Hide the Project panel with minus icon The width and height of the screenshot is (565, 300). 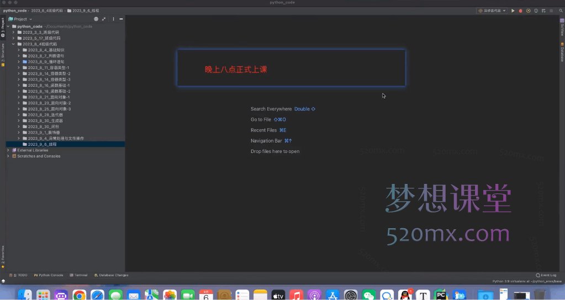pos(121,19)
